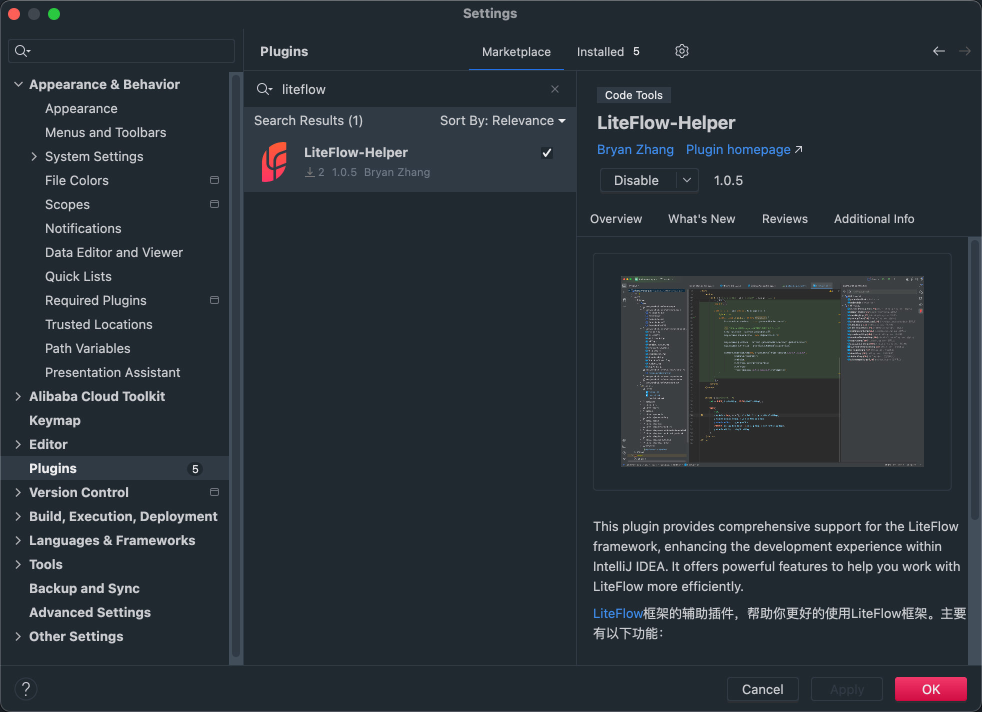Click the Plugins count badge 5

coord(195,469)
